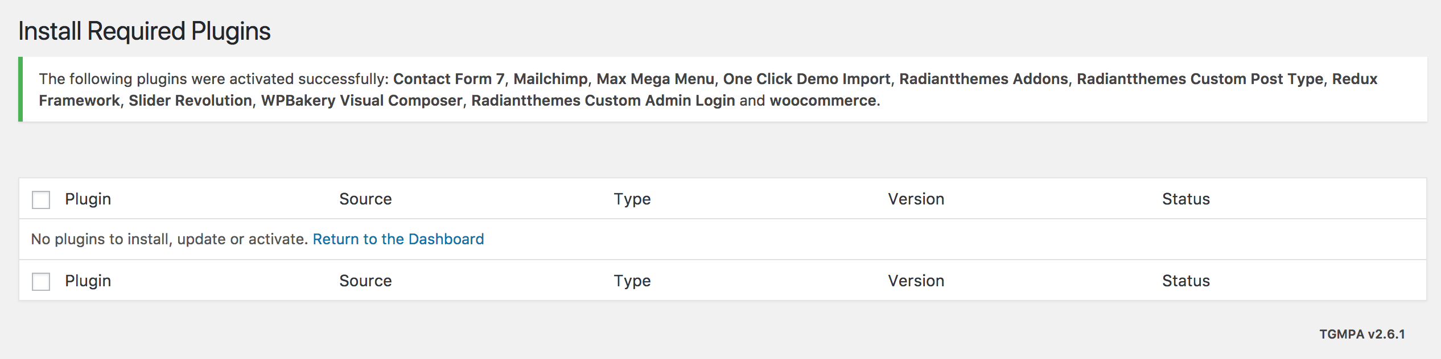Click the Status column header at top

1185,199
